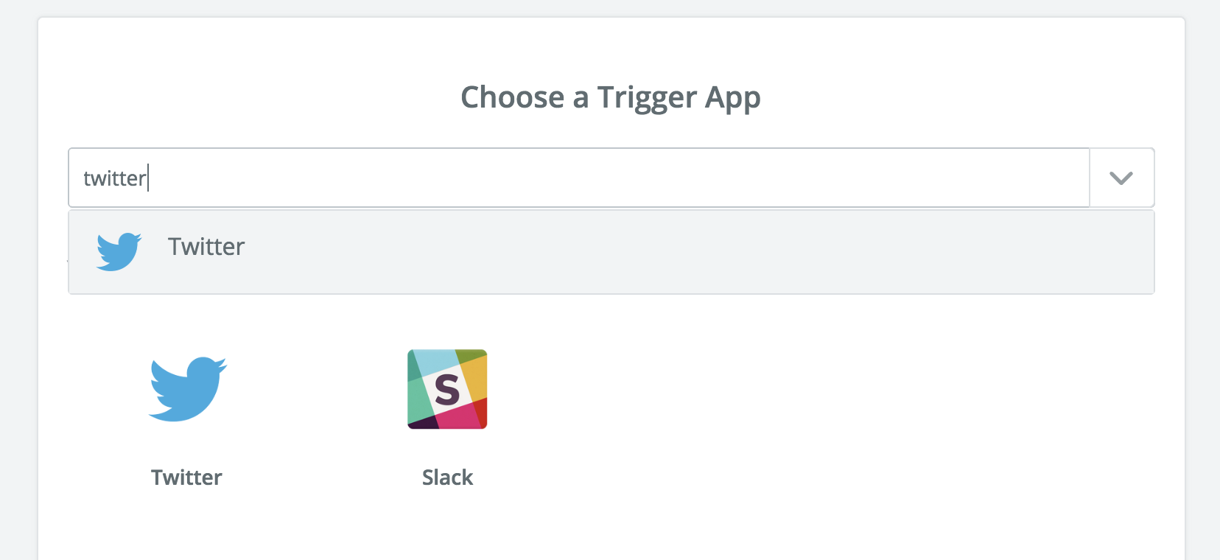Focus the trigger app search field containing twitter
The width and height of the screenshot is (1220, 560).
[579, 178]
